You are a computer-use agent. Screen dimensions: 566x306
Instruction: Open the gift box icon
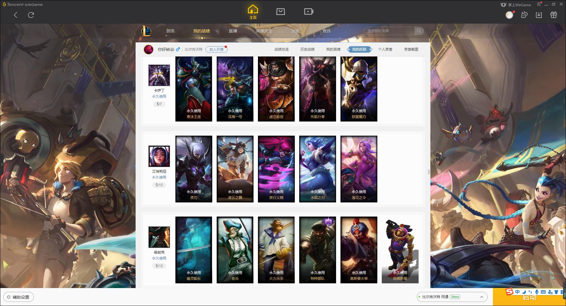(x=554, y=15)
